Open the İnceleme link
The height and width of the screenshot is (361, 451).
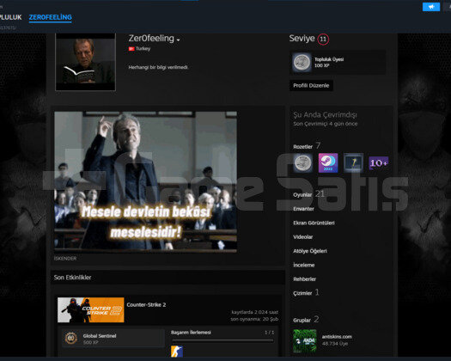304,265
